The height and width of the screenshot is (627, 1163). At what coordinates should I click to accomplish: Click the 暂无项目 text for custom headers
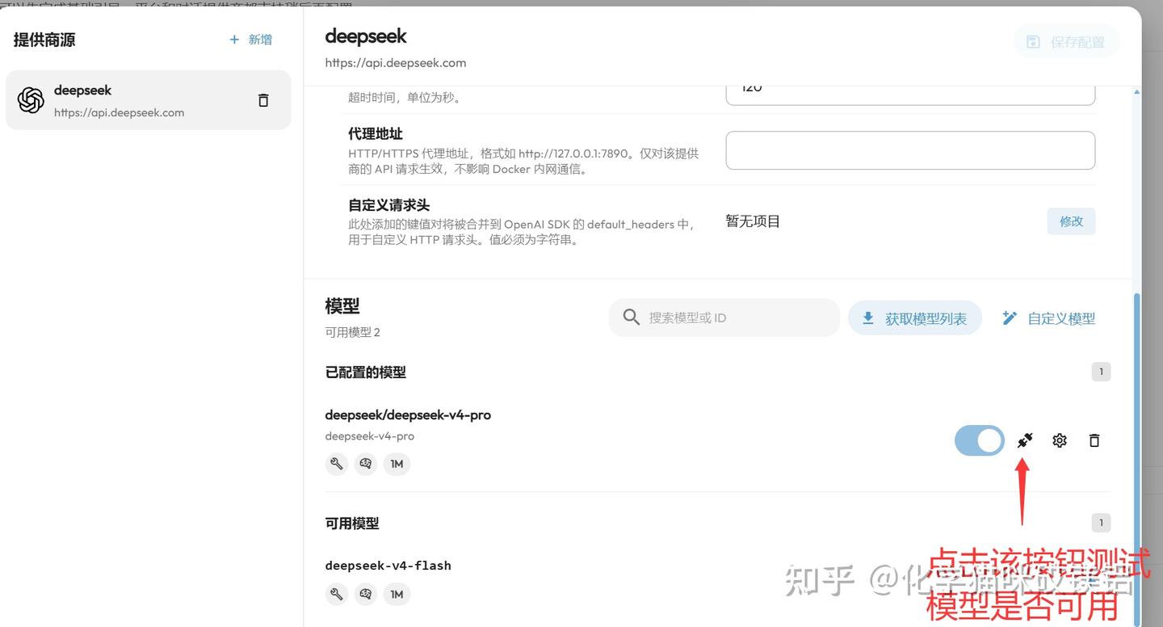tap(753, 221)
